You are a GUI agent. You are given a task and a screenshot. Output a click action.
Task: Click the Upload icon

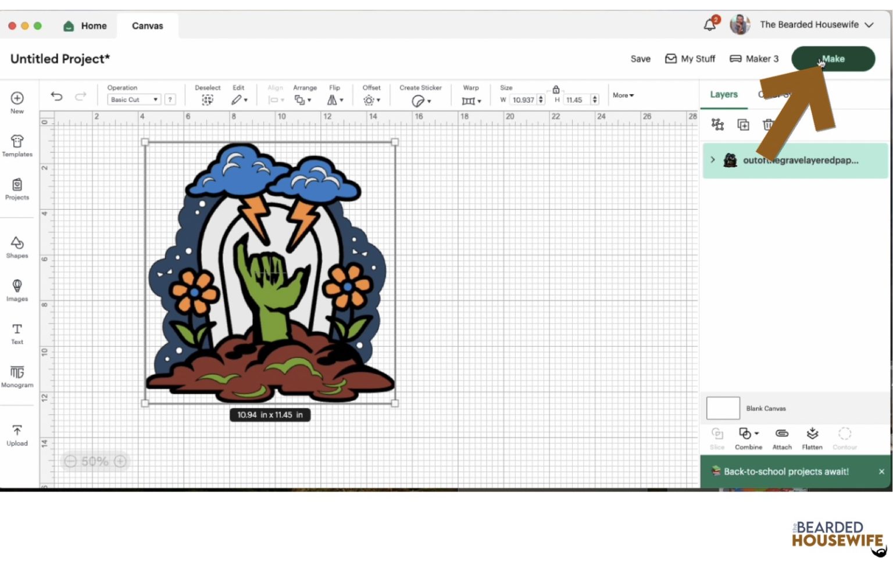click(x=17, y=435)
